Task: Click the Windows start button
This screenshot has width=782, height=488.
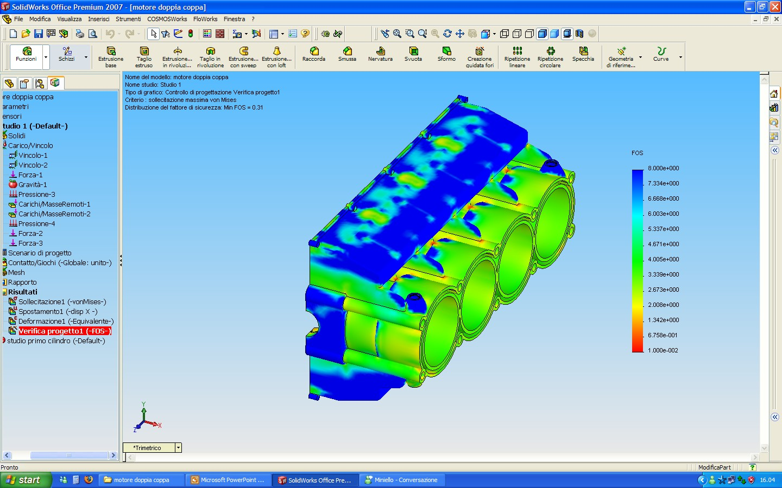Action: pyautogui.click(x=26, y=480)
